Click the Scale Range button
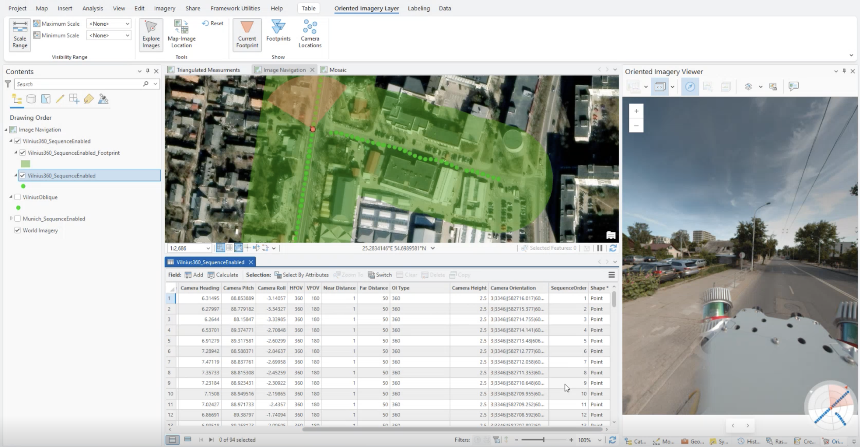The image size is (860, 447). pyautogui.click(x=20, y=34)
